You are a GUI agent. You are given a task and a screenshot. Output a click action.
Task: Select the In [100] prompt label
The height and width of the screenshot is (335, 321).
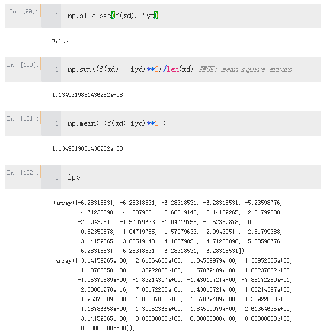tap(22, 65)
